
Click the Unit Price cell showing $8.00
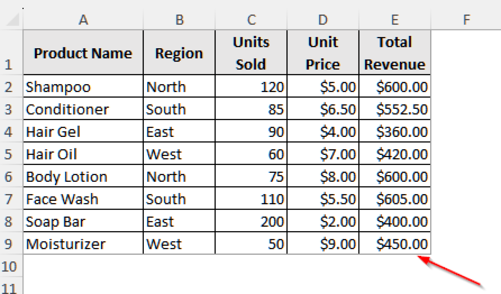(x=322, y=176)
